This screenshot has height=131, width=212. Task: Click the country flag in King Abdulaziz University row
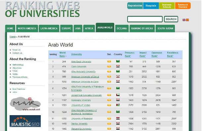(x=118, y=71)
